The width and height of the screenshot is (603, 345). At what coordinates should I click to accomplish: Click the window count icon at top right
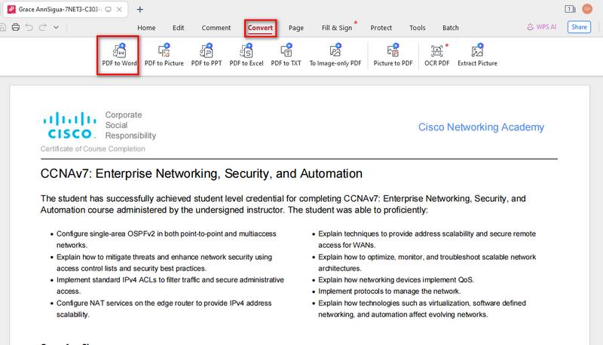tap(570, 9)
